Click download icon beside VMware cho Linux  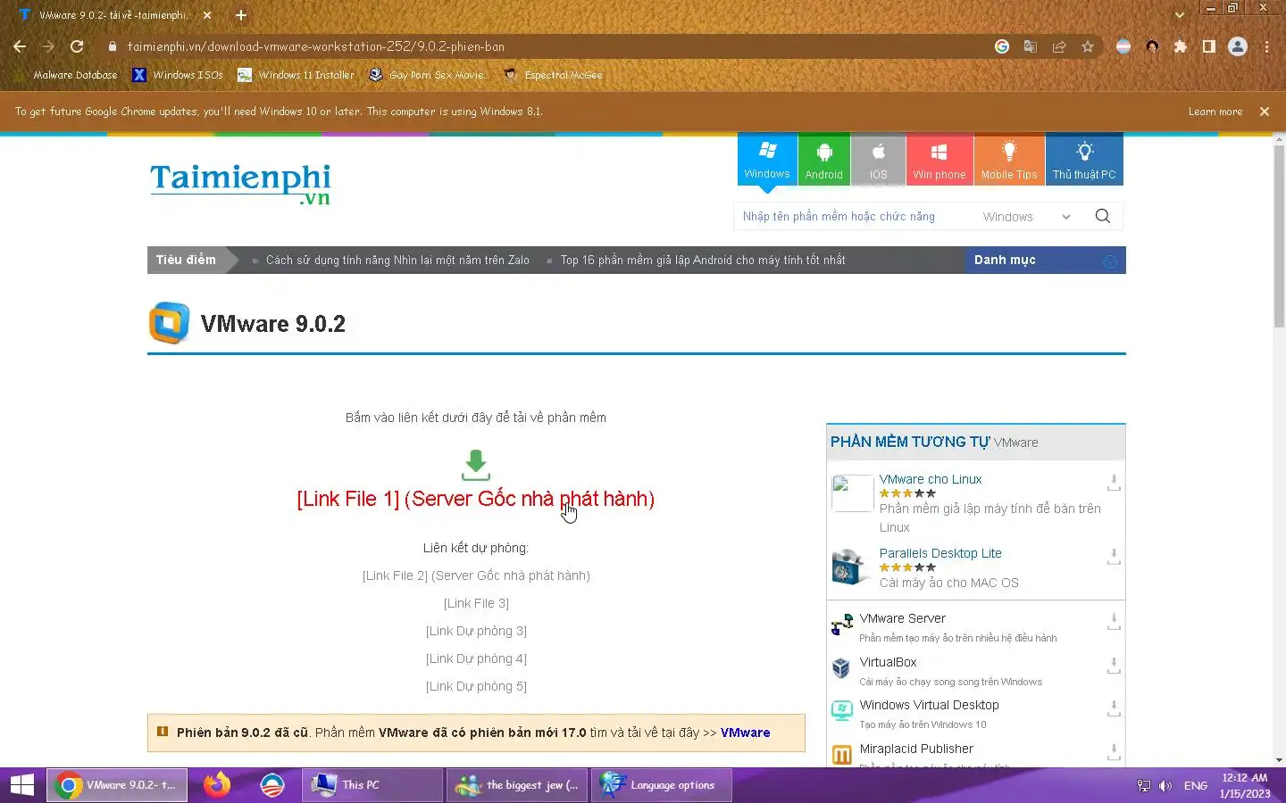(x=1114, y=483)
